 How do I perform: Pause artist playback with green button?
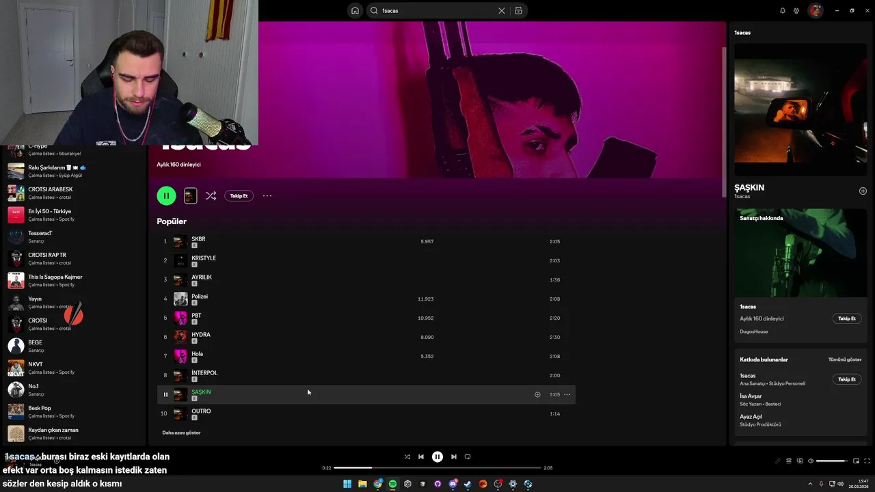click(x=166, y=195)
